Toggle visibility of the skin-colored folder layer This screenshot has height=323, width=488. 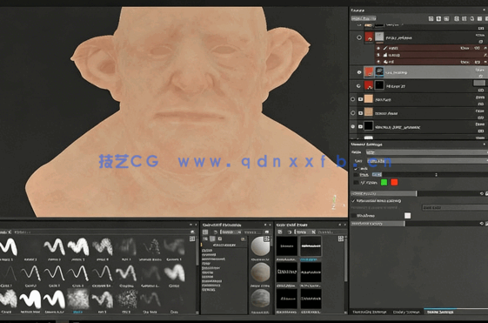tap(352, 99)
